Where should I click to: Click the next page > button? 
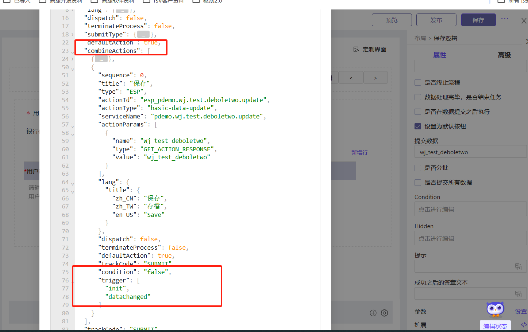coord(375,78)
